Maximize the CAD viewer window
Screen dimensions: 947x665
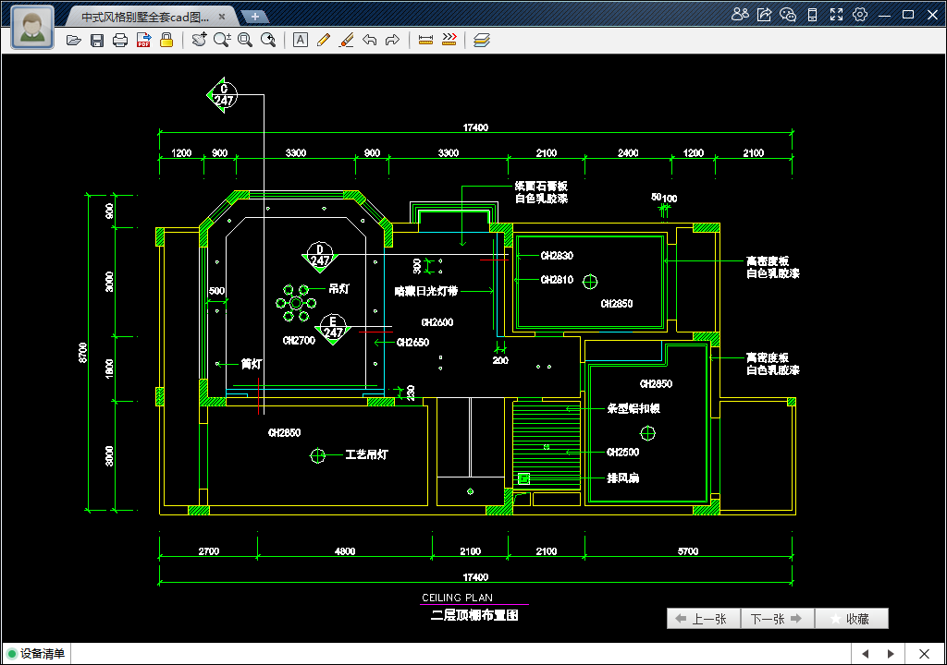908,15
